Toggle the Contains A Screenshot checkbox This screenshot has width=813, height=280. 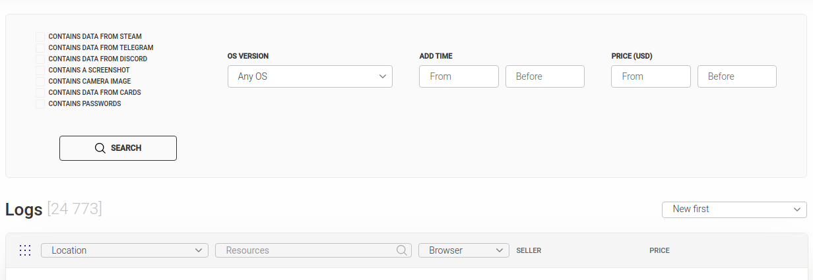click(40, 70)
